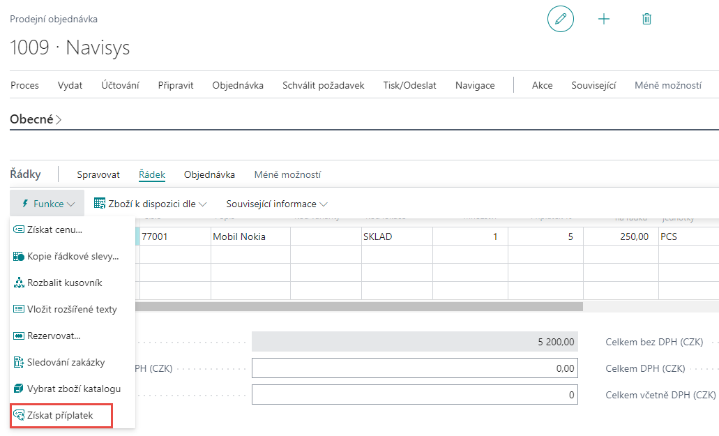Select the Objednávka tab in Řádky
The width and height of the screenshot is (719, 436).
coord(209,174)
